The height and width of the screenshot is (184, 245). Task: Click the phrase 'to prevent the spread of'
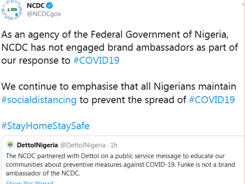[x=133, y=100]
